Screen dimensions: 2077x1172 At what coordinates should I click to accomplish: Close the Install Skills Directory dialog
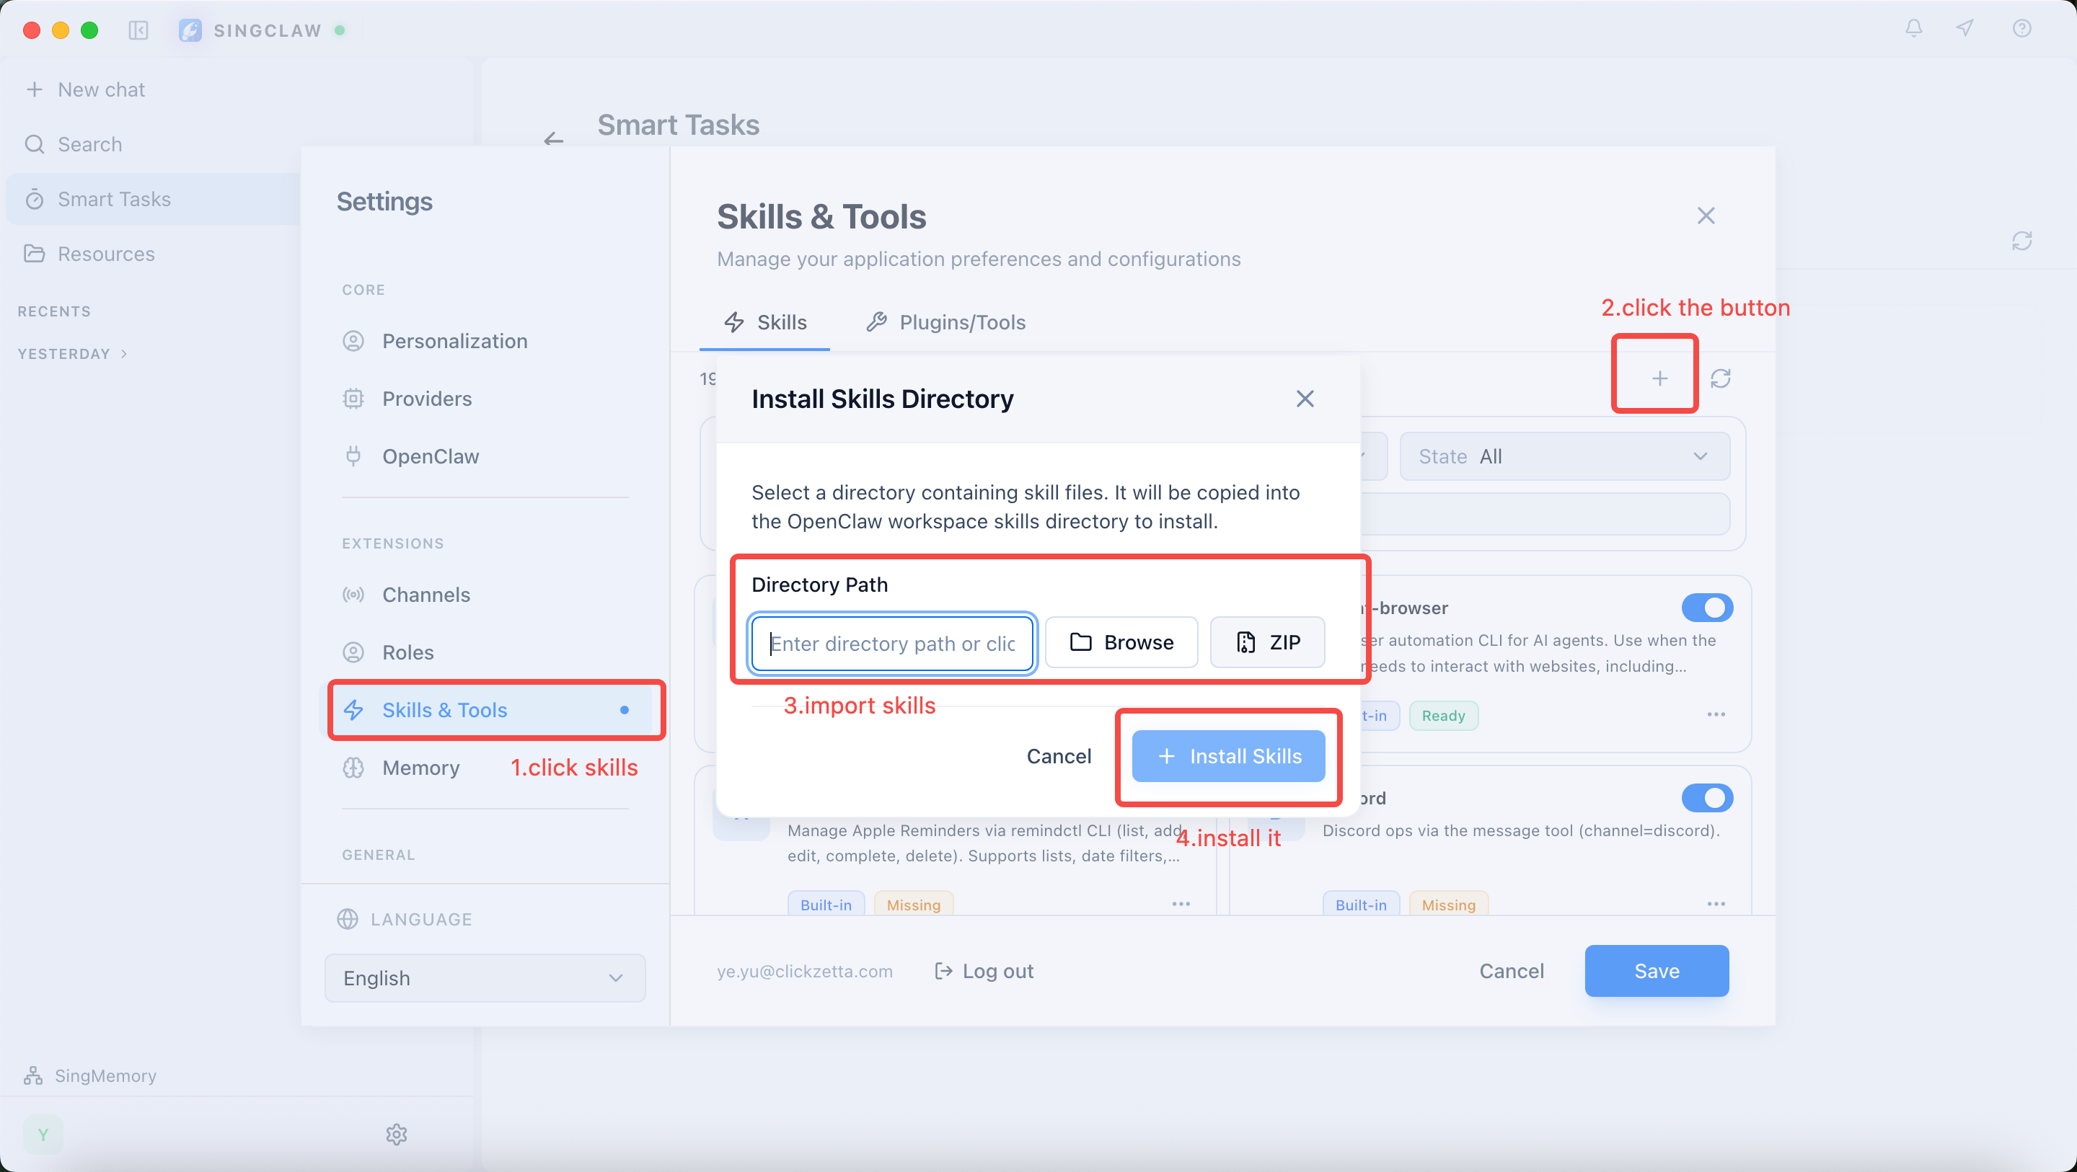1305,399
